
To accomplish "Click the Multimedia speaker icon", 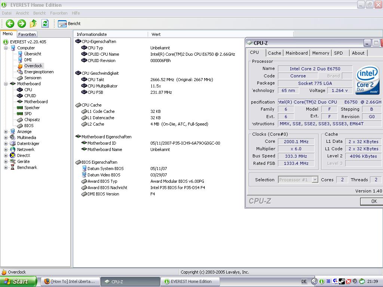I will 13,138.
